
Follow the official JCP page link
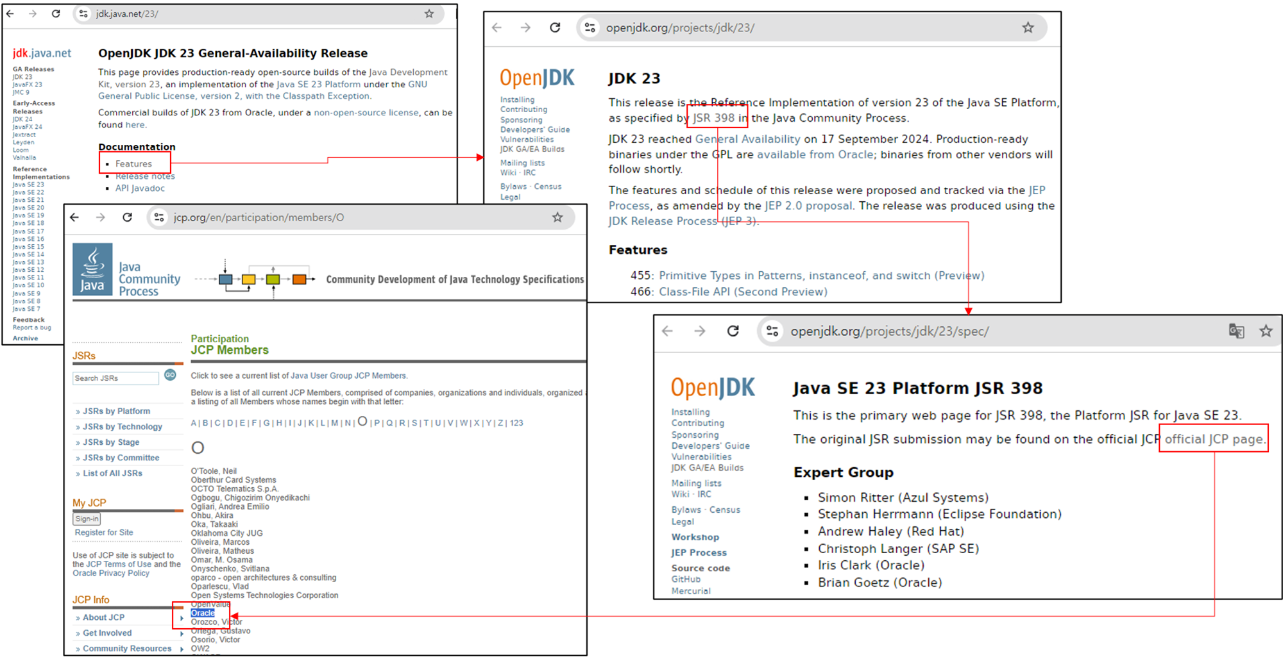(1214, 439)
